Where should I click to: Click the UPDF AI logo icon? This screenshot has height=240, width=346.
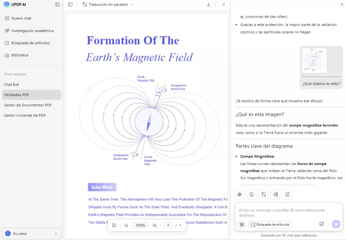coord(7,4)
